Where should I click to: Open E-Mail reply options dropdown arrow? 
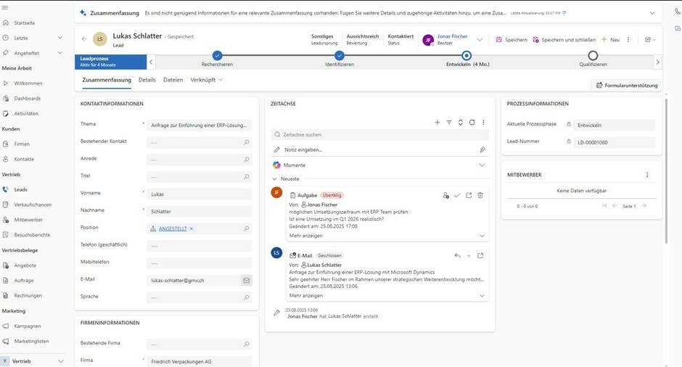469,256
